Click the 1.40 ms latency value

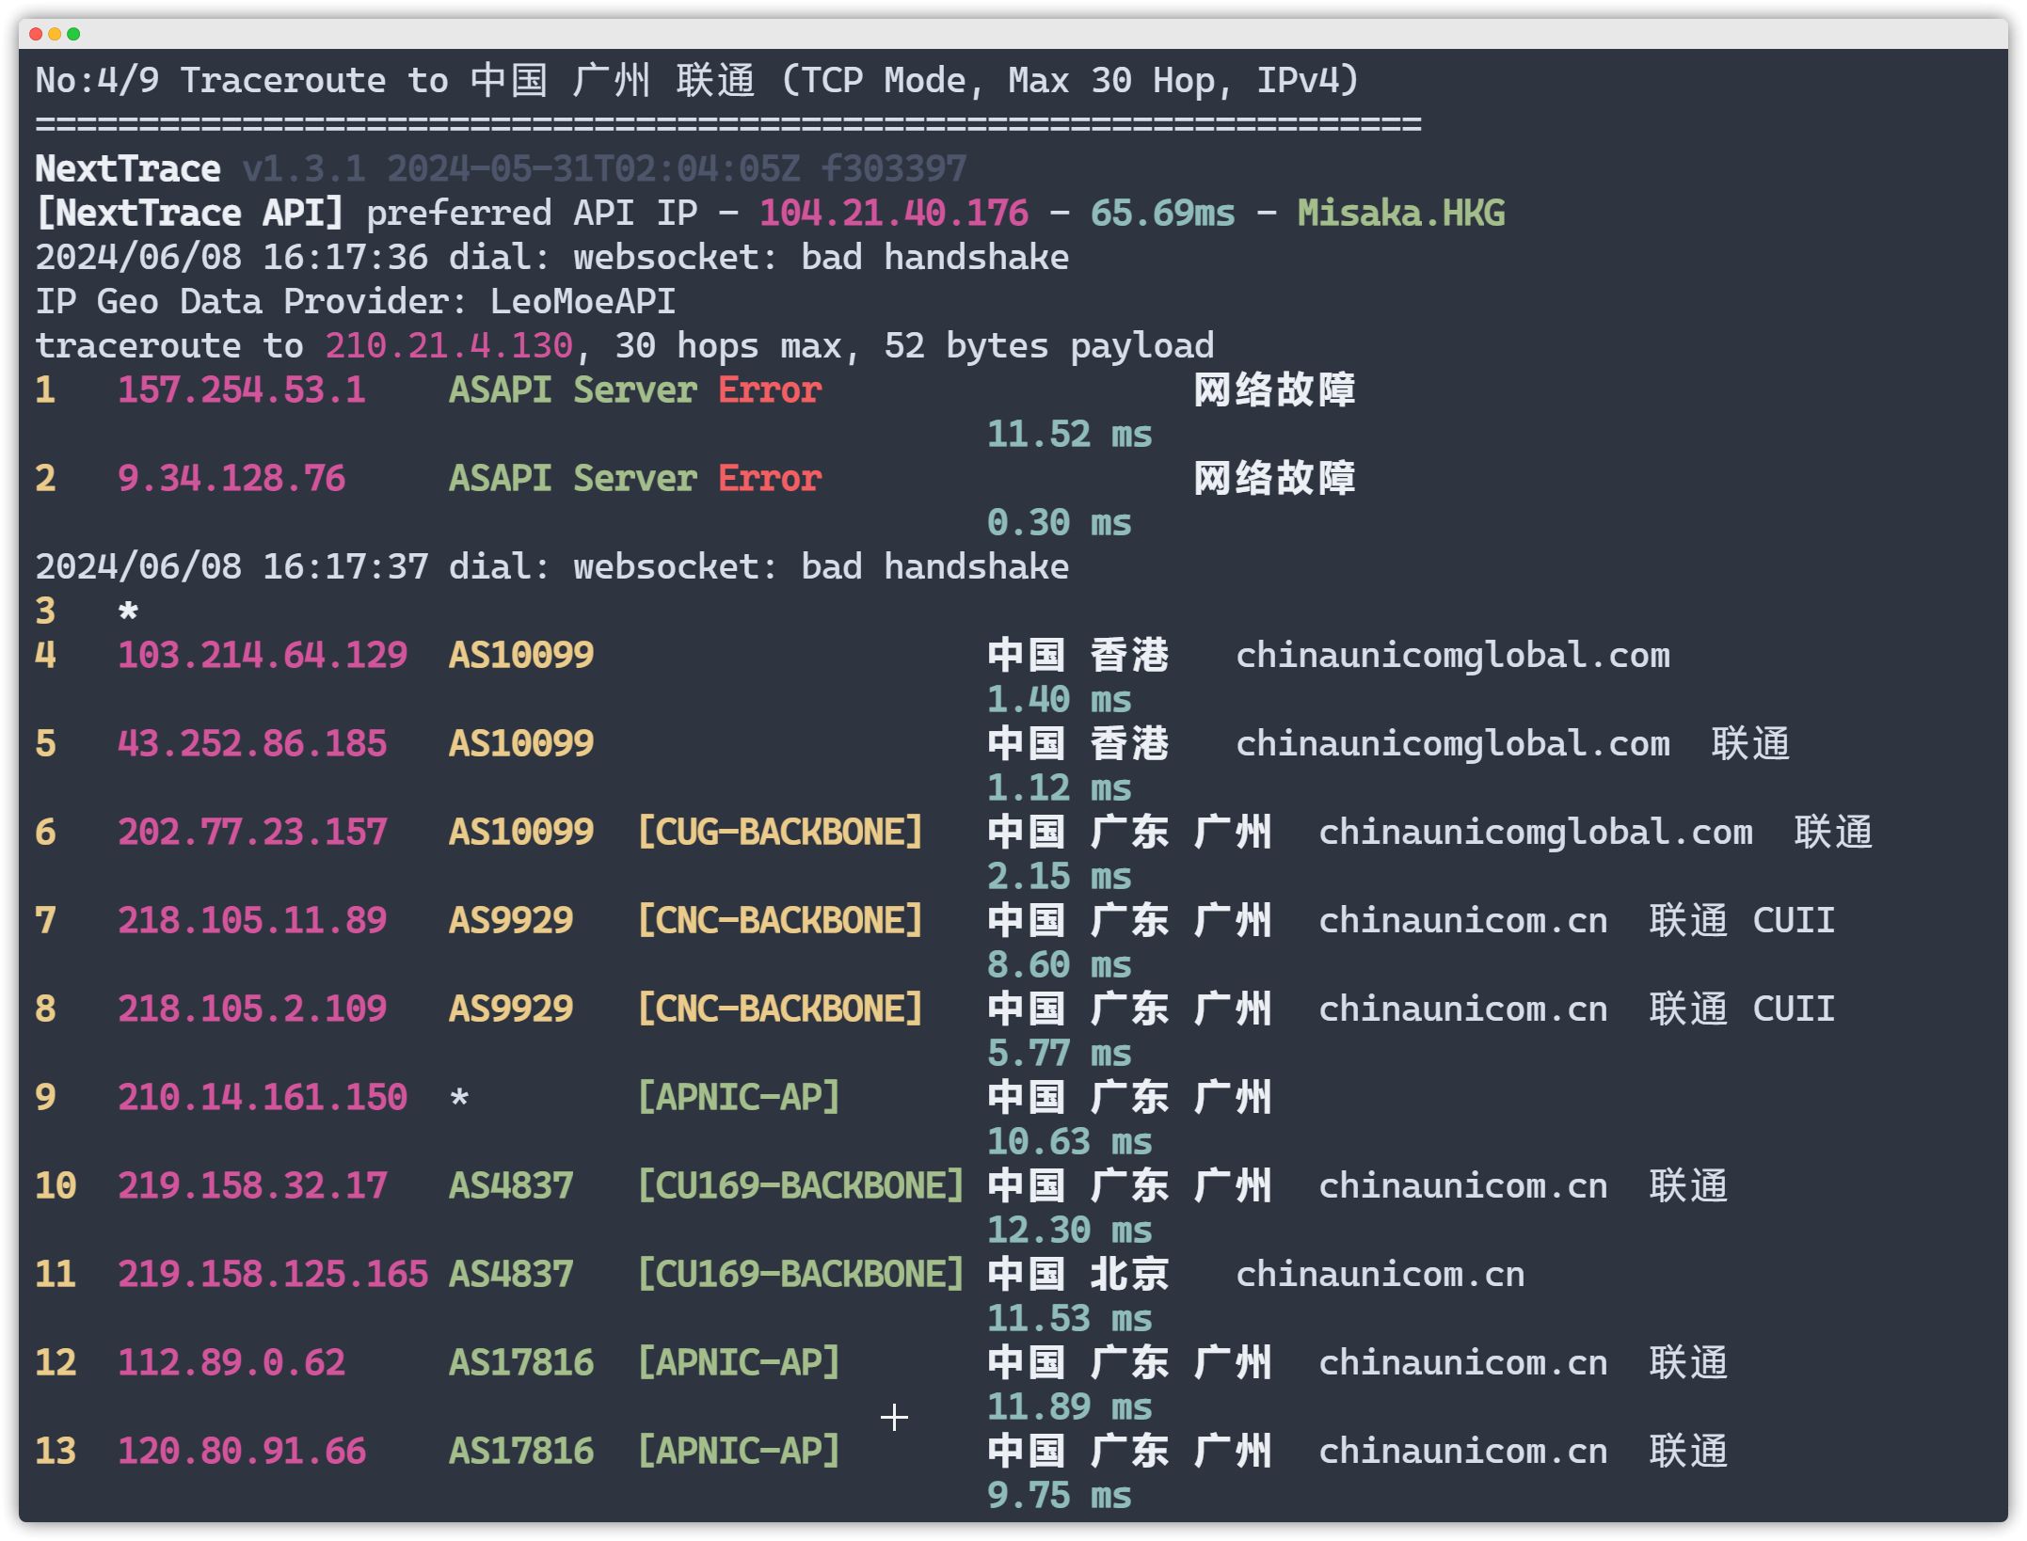1059,700
